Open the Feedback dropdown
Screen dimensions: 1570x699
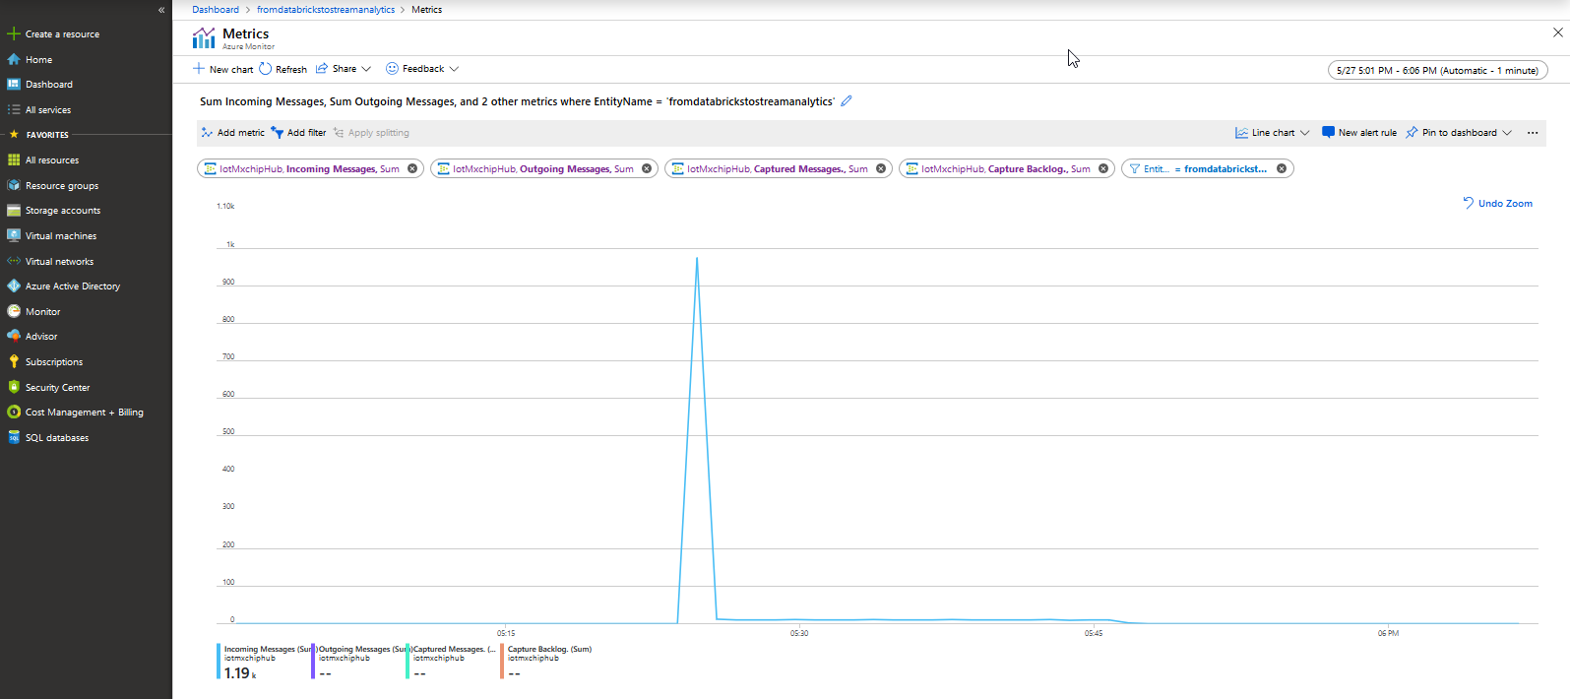click(422, 69)
